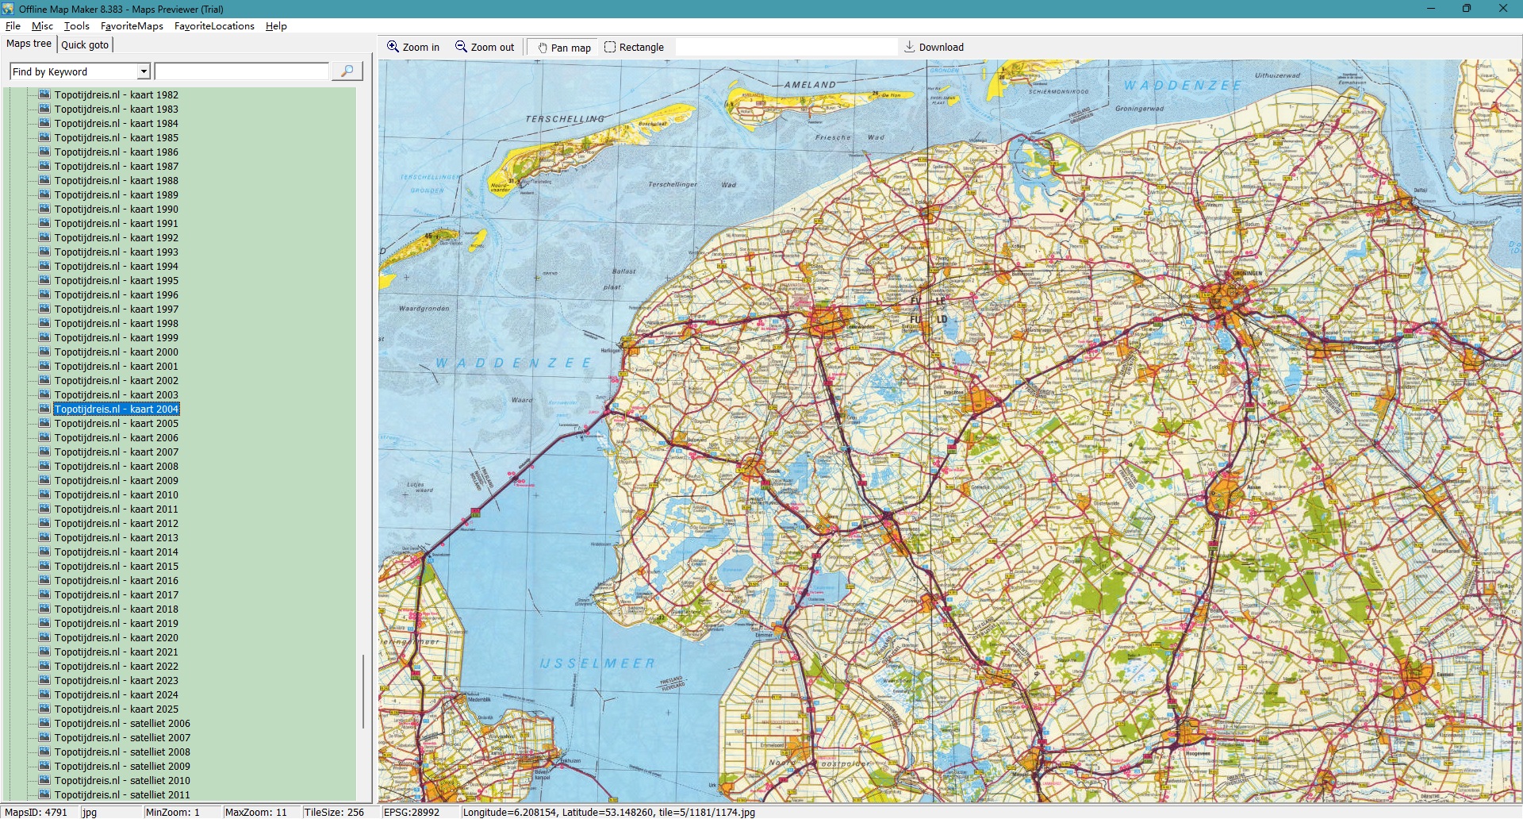Select Topotijdreis.nl - kaart 2010
Screen dimensions: 1523x819
point(116,494)
